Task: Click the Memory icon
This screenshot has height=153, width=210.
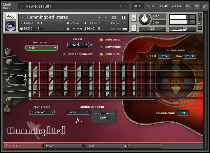Action: pyautogui.click(x=68, y=29)
